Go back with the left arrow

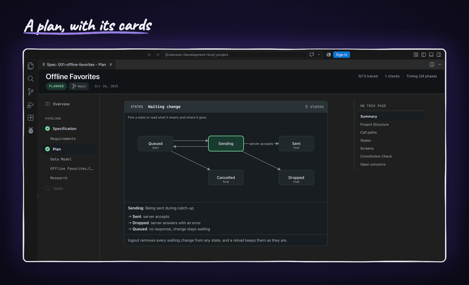pos(149,55)
